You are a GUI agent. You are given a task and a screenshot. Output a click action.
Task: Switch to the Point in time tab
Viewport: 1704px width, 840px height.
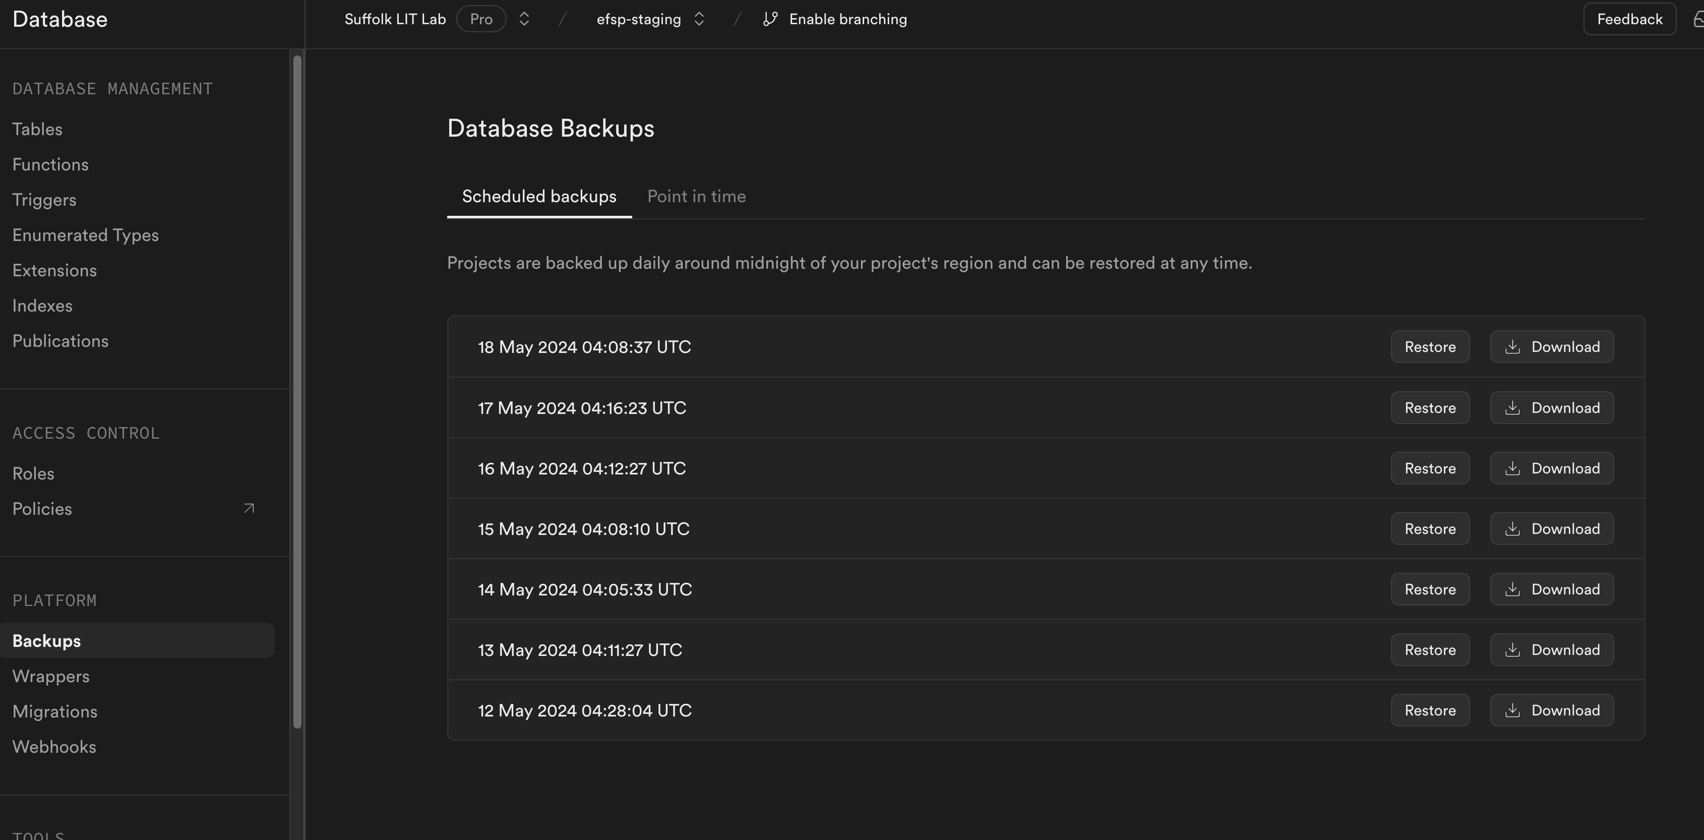[x=697, y=197]
